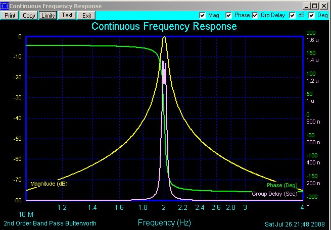331x230 pixels.
Task: Toggle the Deg checkbox
Action: [312, 15]
